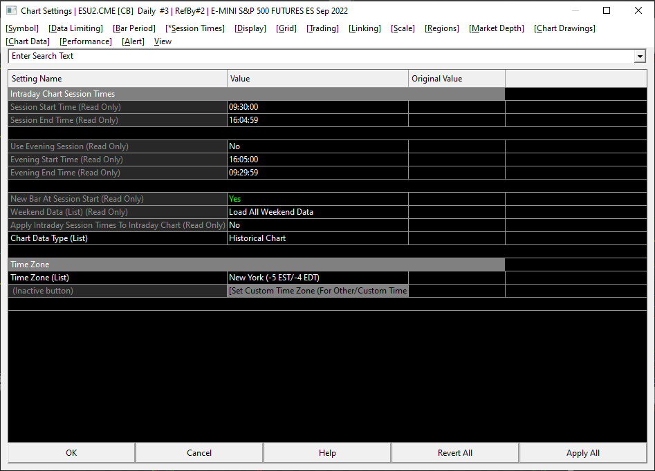Toggle Apply Intraday Session Times No value
Image resolution: width=655 pixels, height=471 pixels.
tap(317, 225)
